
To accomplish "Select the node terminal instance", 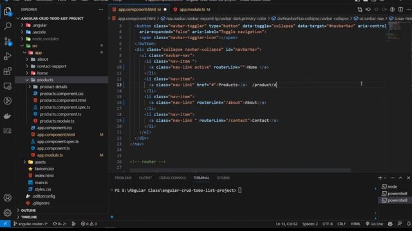I will pyautogui.click(x=393, y=187).
